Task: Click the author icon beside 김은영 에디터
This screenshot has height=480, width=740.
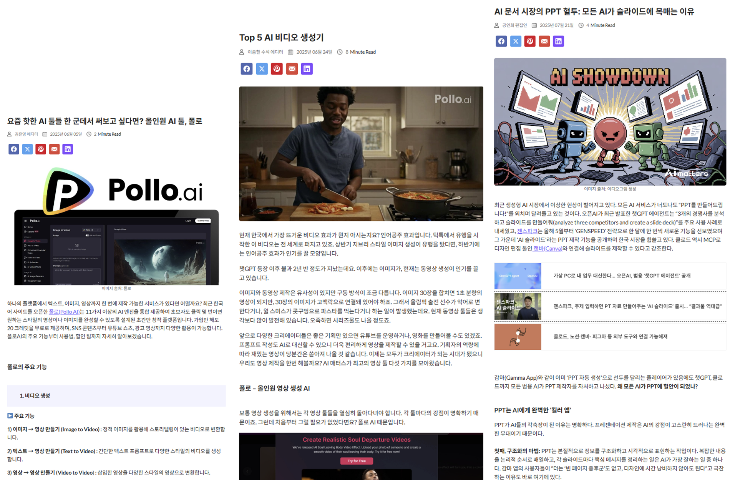Action: (9, 134)
